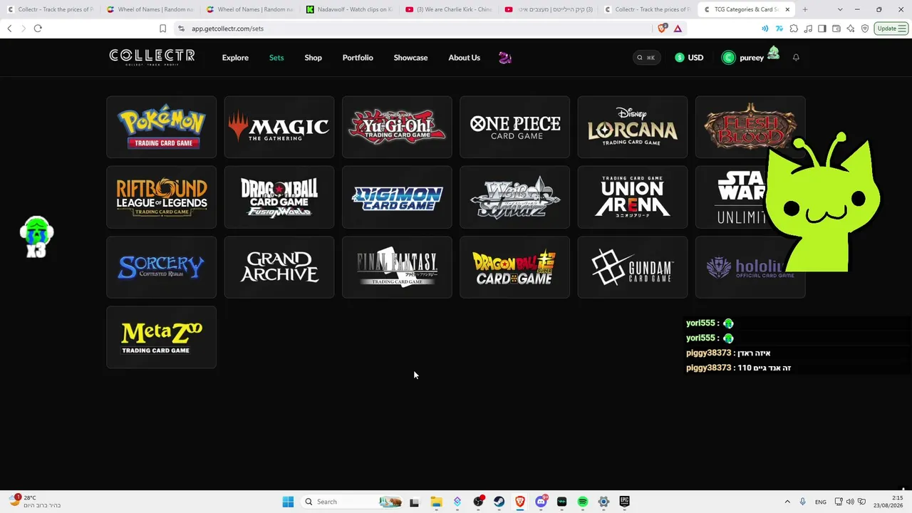912x513 pixels.
Task: Open the Sets nav item
Action: tap(276, 58)
